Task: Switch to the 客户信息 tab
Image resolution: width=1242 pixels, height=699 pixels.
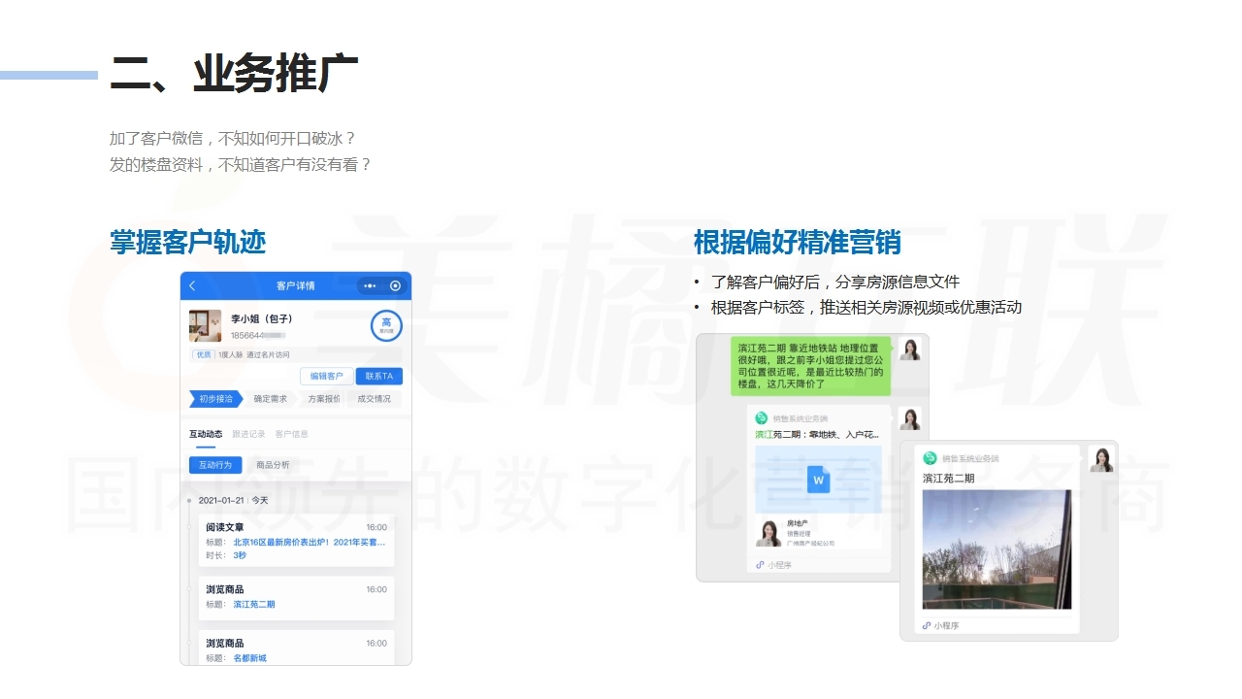Action: click(291, 434)
